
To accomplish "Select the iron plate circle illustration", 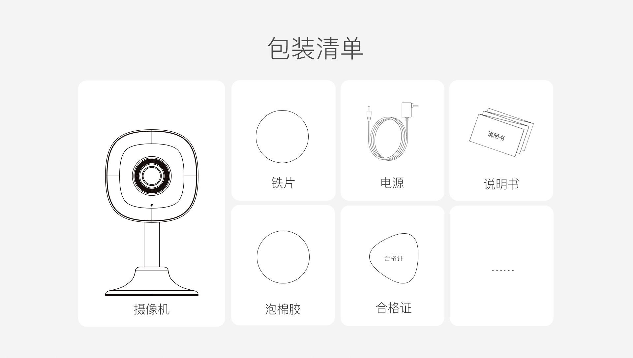I will click(x=282, y=137).
